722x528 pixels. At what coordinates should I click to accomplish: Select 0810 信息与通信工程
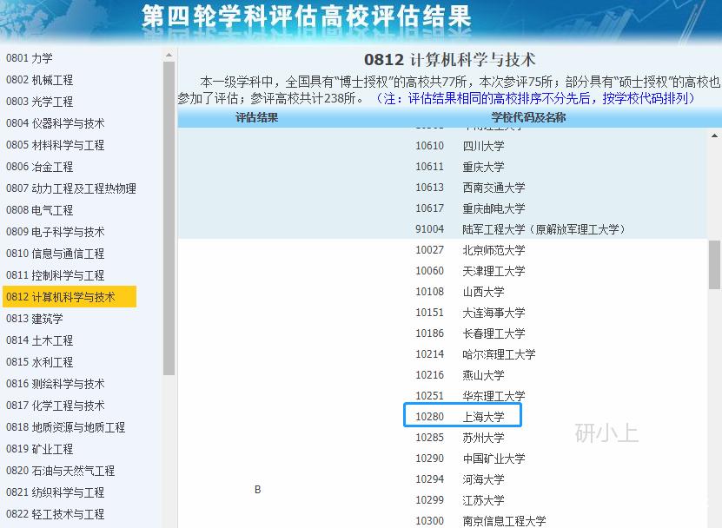pyautogui.click(x=56, y=254)
